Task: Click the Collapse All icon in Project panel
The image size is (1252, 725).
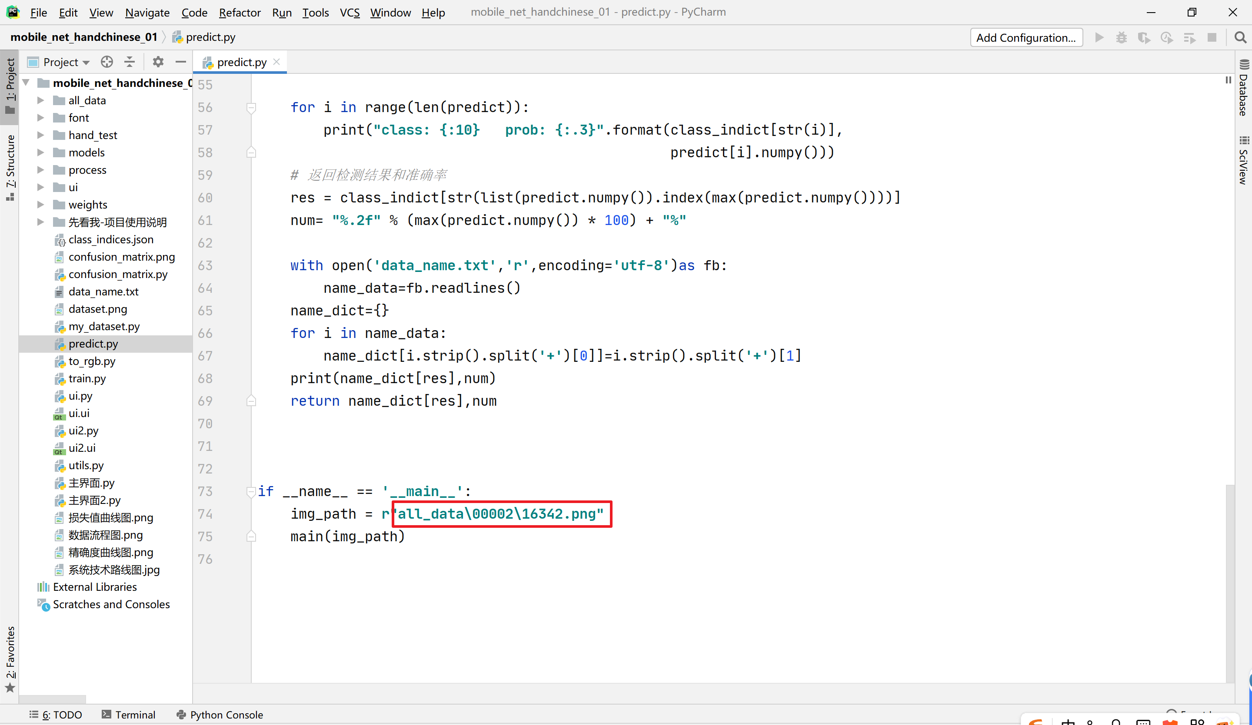Action: click(130, 62)
